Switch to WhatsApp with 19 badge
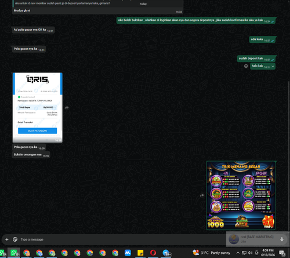290x258 pixels. coord(14,253)
